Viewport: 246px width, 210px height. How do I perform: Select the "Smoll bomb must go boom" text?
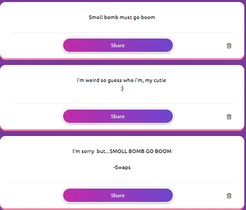[x=122, y=17]
